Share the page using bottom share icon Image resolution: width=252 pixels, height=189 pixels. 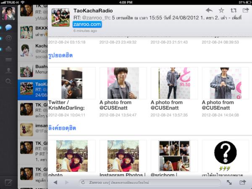tap(242, 182)
